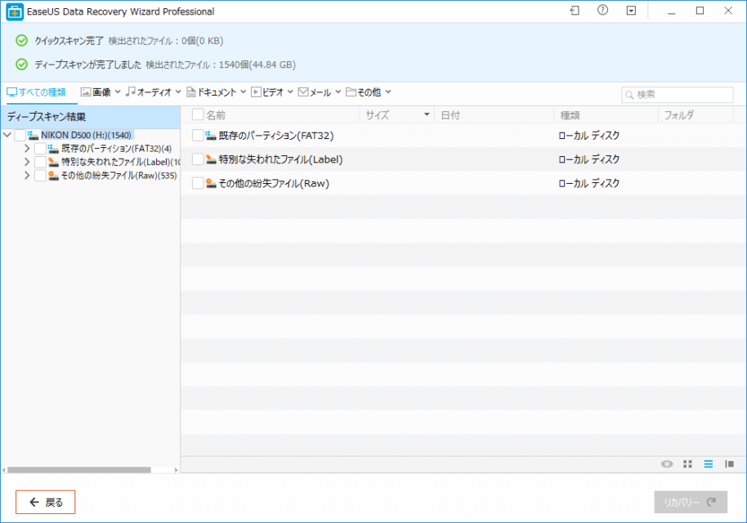Screen dimensions: 747x523
Task: Open the その他 filter dropdown arrow
Action: (388, 92)
